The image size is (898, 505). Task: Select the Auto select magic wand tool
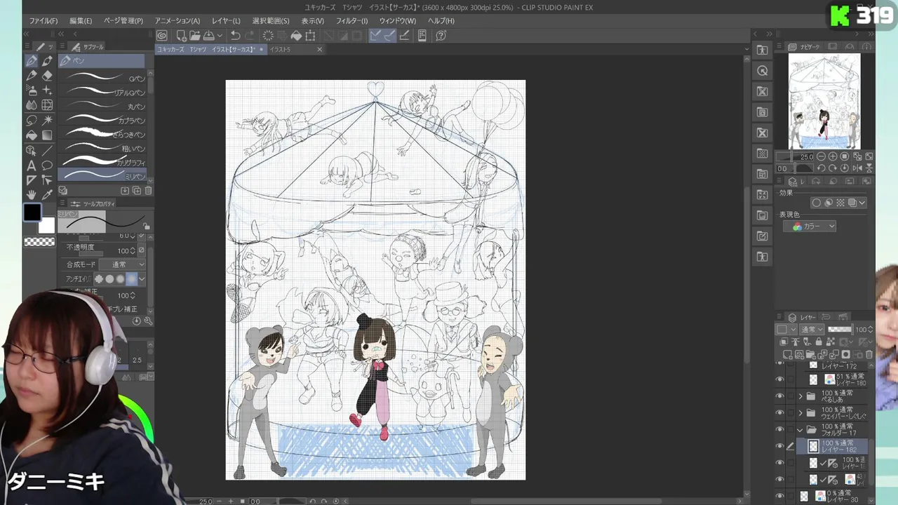click(47, 120)
